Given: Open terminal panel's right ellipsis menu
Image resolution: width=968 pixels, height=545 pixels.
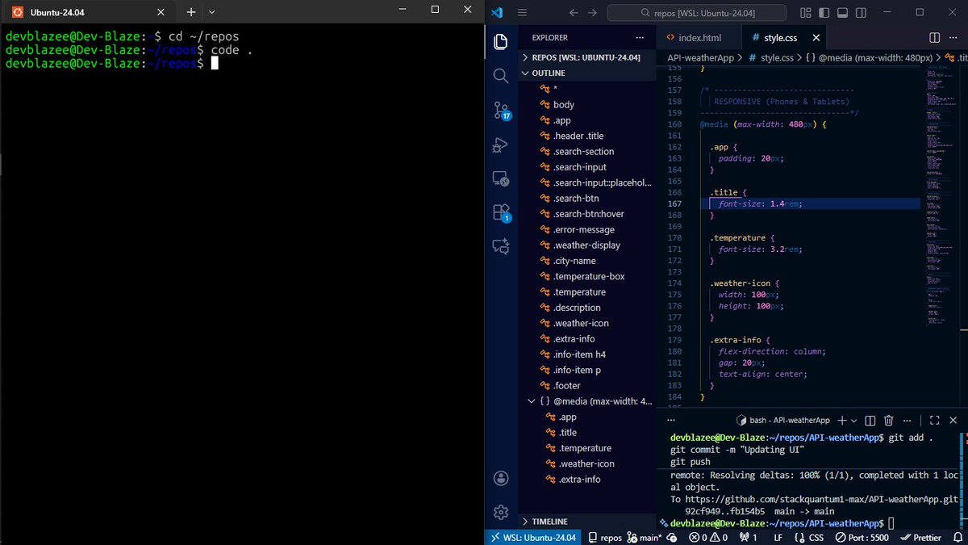Looking at the screenshot, I should coord(907,420).
